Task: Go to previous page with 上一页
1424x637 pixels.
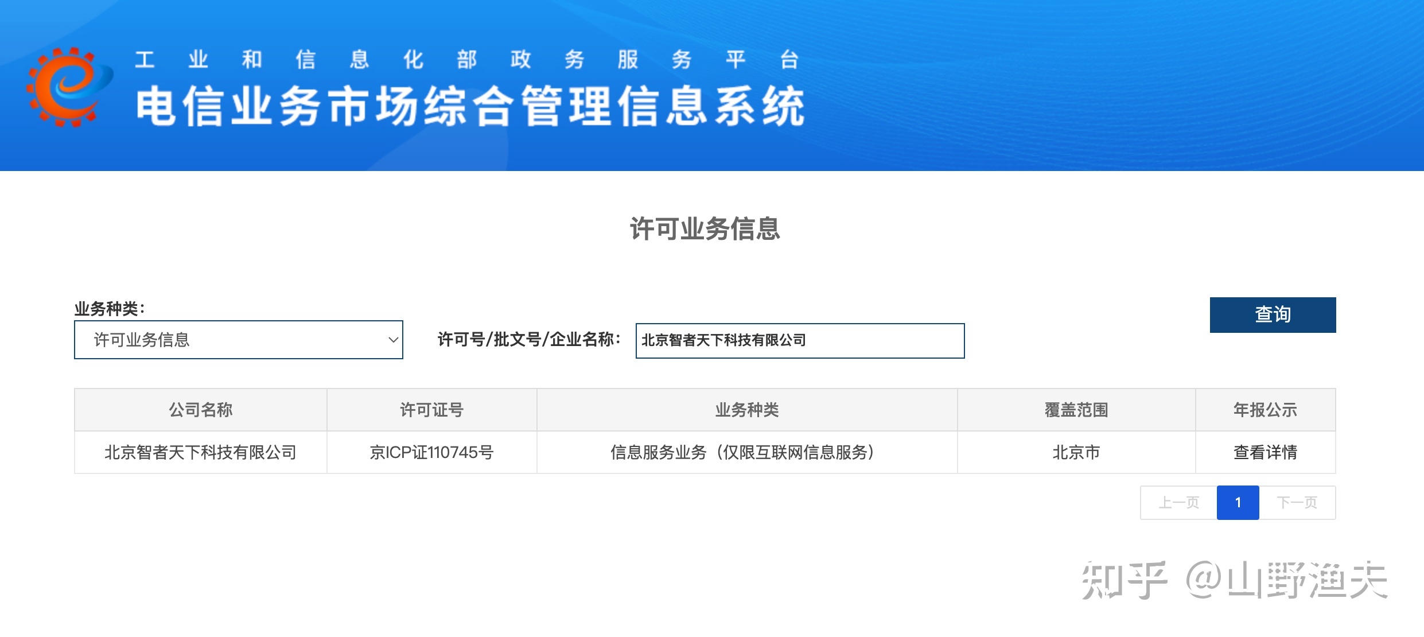Action: click(1178, 503)
